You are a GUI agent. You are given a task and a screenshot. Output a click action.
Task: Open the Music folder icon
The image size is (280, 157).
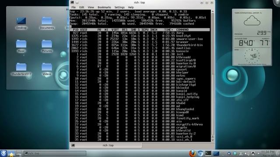coord(21,46)
